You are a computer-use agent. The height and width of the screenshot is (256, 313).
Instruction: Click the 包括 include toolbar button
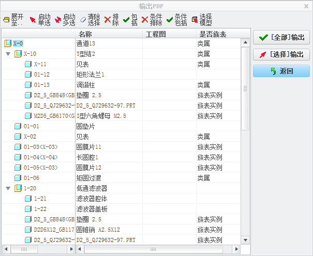coord(130,20)
